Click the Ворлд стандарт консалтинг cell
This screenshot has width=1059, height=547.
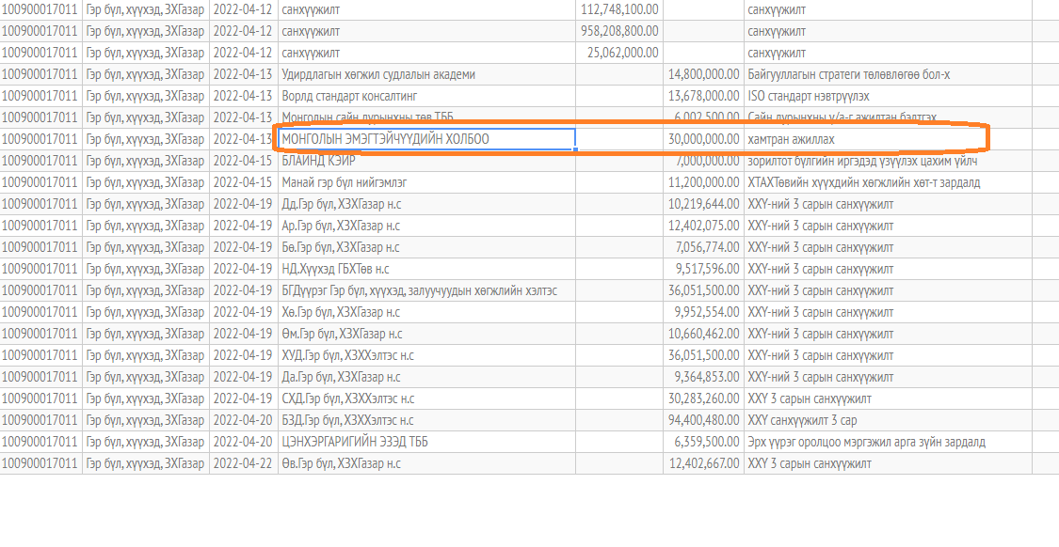(349, 96)
